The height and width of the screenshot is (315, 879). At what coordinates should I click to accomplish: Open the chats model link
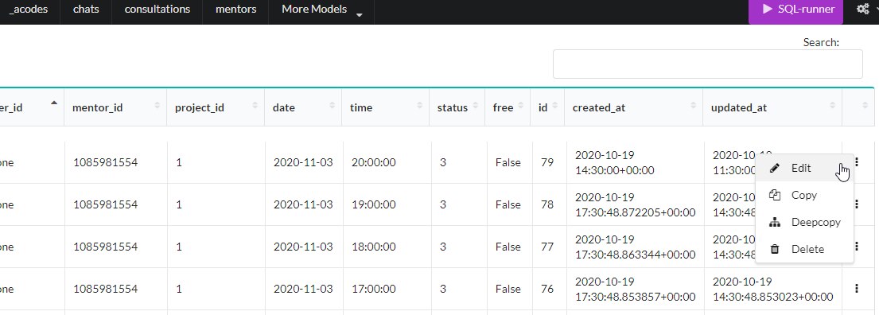click(x=86, y=10)
